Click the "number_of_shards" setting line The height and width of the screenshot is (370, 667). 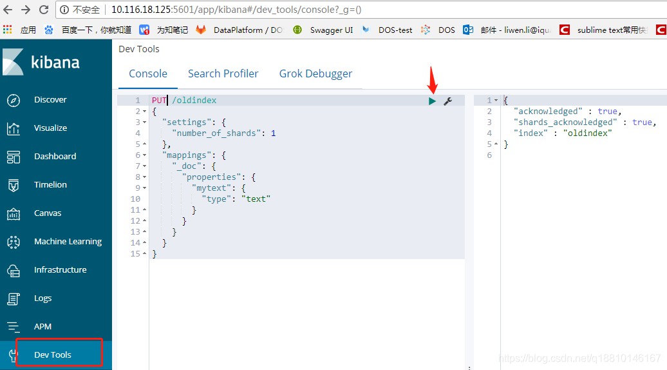pos(224,133)
